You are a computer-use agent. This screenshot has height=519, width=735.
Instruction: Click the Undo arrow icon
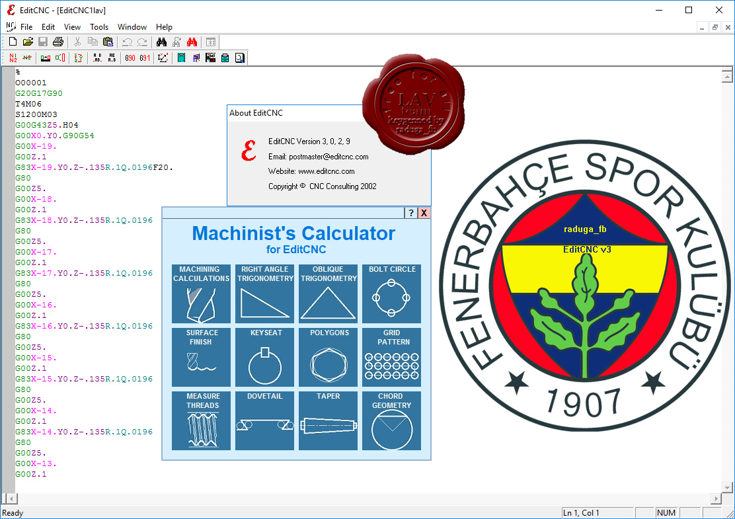(127, 42)
